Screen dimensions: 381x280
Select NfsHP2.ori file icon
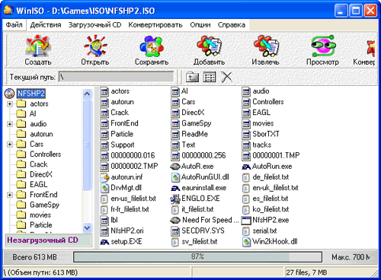[104, 231]
